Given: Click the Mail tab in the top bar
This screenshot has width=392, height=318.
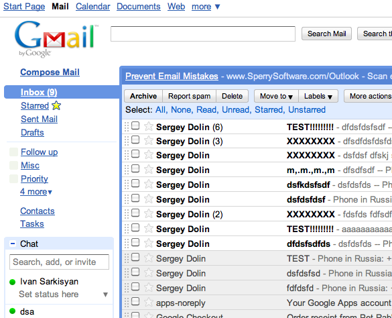Looking at the screenshot, I should point(60,7).
